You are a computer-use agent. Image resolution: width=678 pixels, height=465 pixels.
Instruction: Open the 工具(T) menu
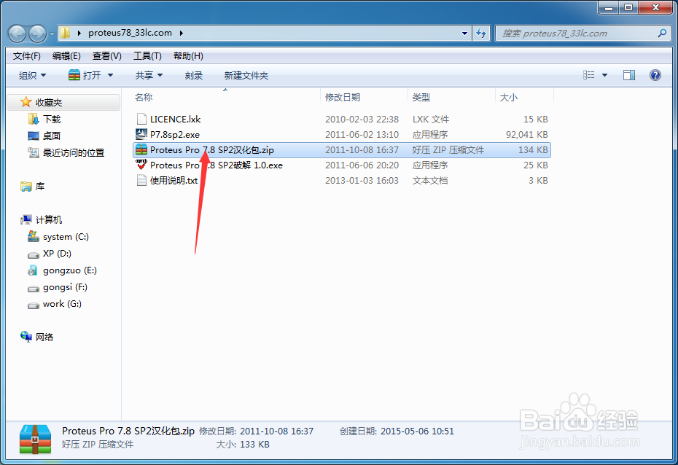(147, 55)
